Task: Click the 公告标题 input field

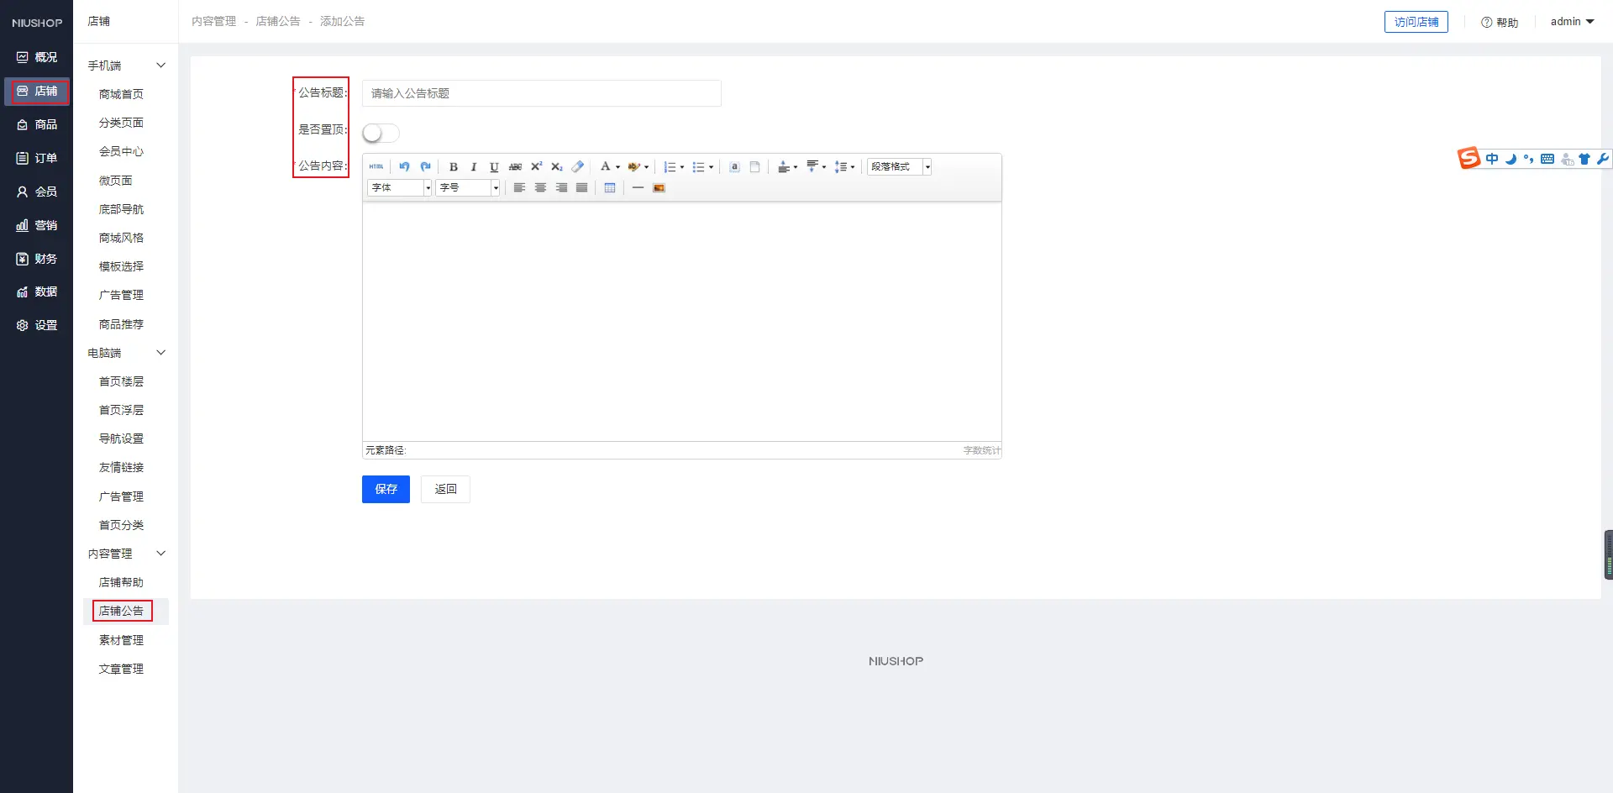Action: [541, 93]
